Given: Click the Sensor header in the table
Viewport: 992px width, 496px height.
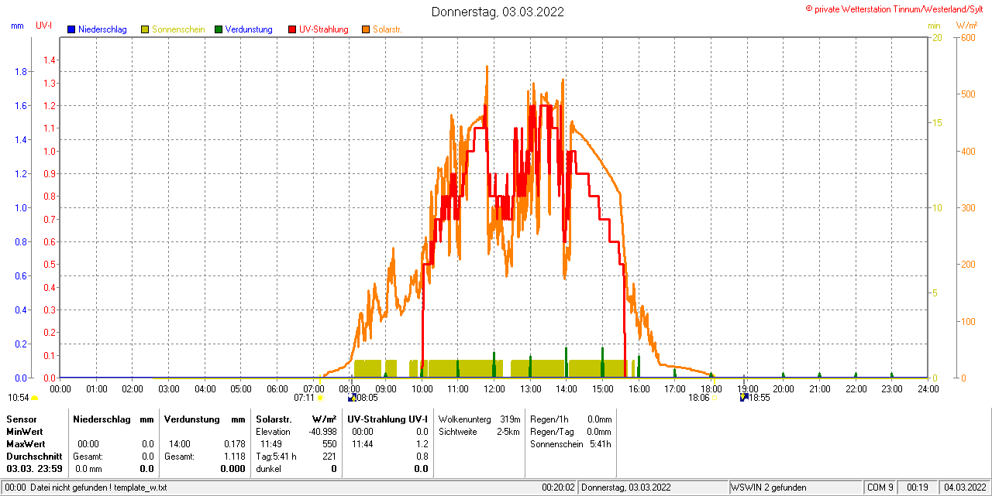Looking at the screenshot, I should click(21, 419).
